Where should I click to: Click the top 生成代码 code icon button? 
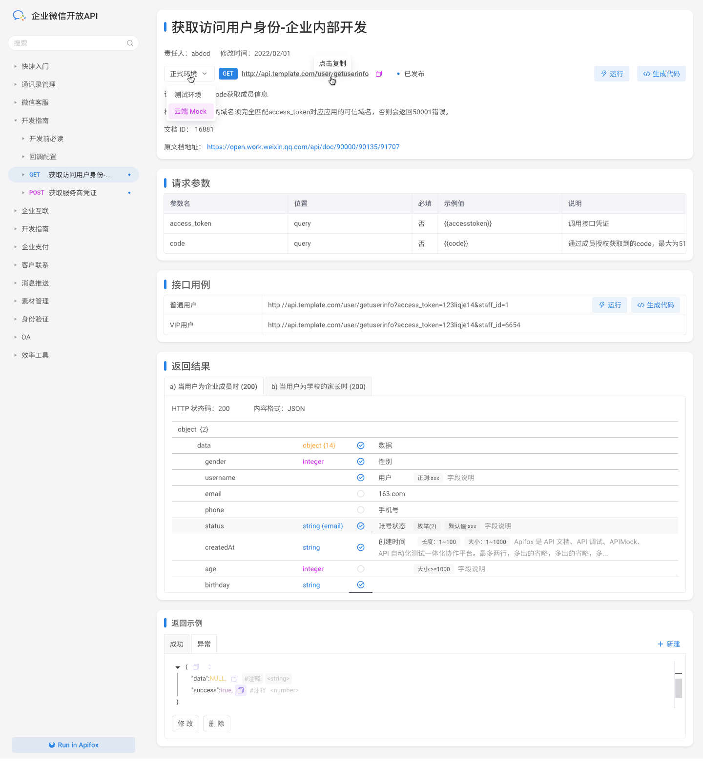click(x=661, y=74)
